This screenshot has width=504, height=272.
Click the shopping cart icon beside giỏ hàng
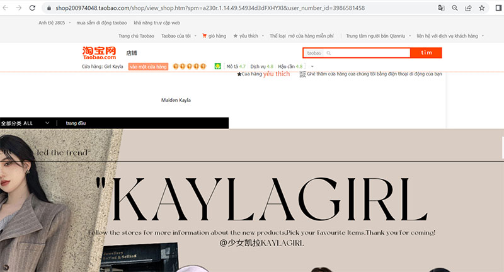(204, 36)
